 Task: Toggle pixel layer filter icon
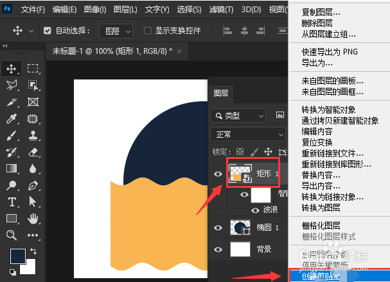(x=280, y=115)
